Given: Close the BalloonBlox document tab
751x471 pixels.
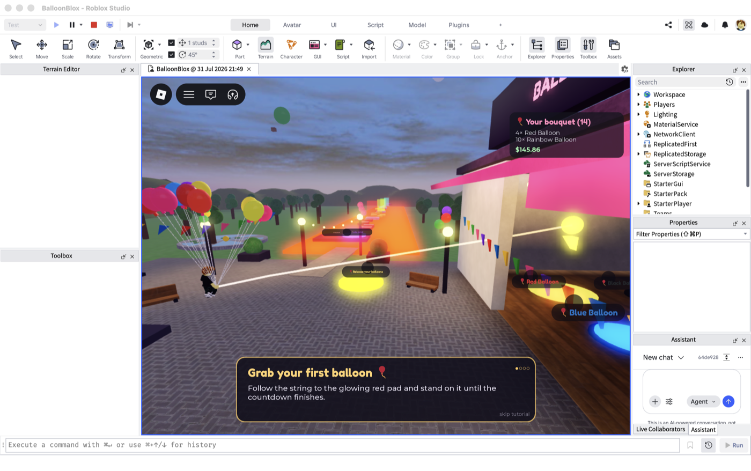Looking at the screenshot, I should click(x=249, y=69).
